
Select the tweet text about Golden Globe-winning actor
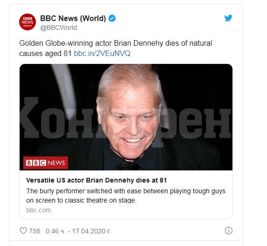coord(116,49)
